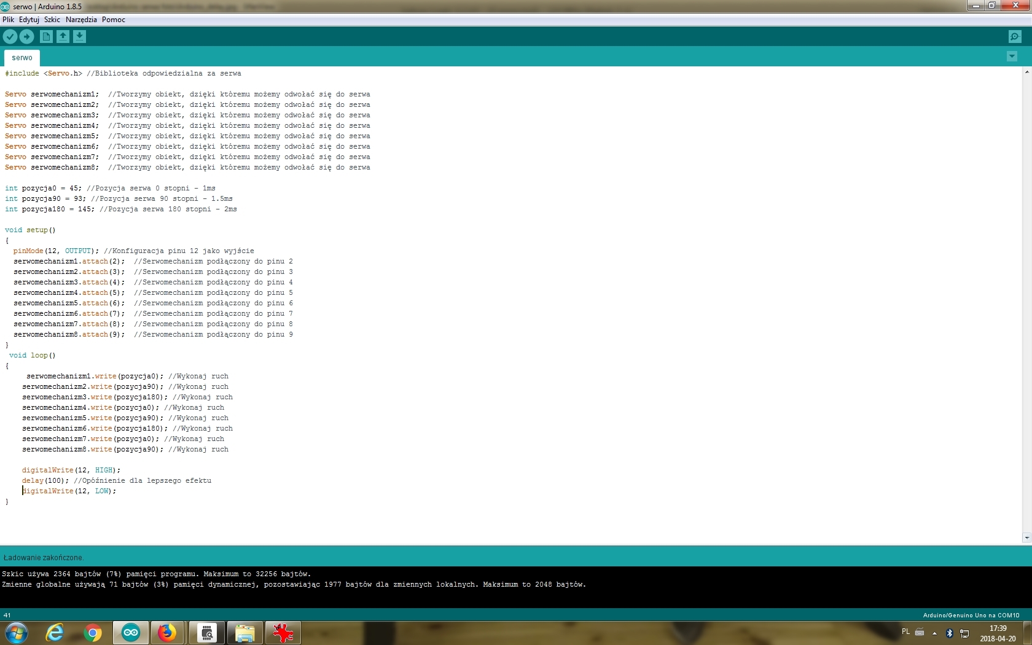
Task: Click the red splat application taskbar icon
Action: [283, 633]
